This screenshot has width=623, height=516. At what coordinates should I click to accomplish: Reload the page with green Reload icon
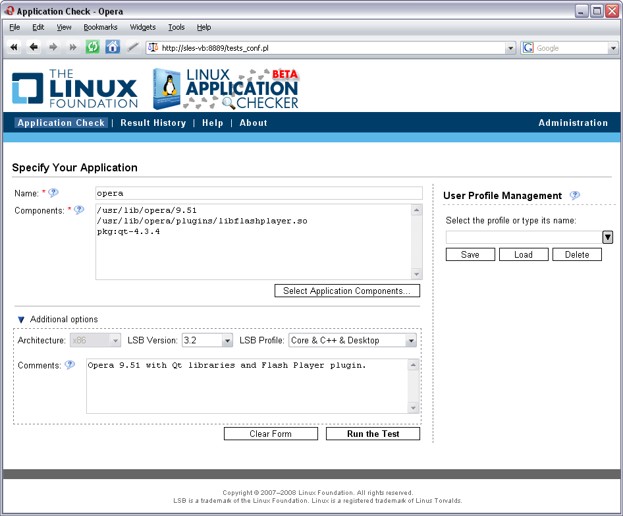93,47
